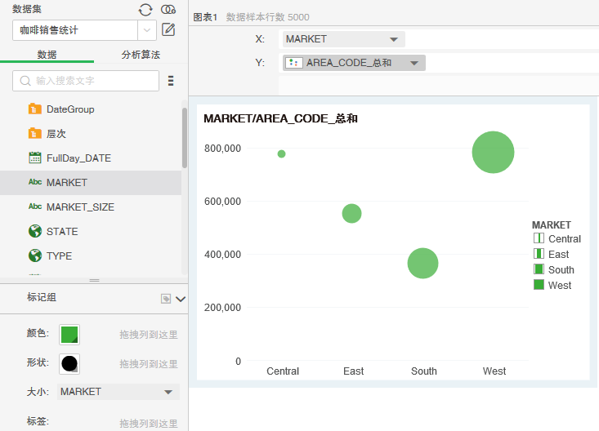Click the refresh dataset icon
Screen dimensions: 599x431
click(145, 9)
